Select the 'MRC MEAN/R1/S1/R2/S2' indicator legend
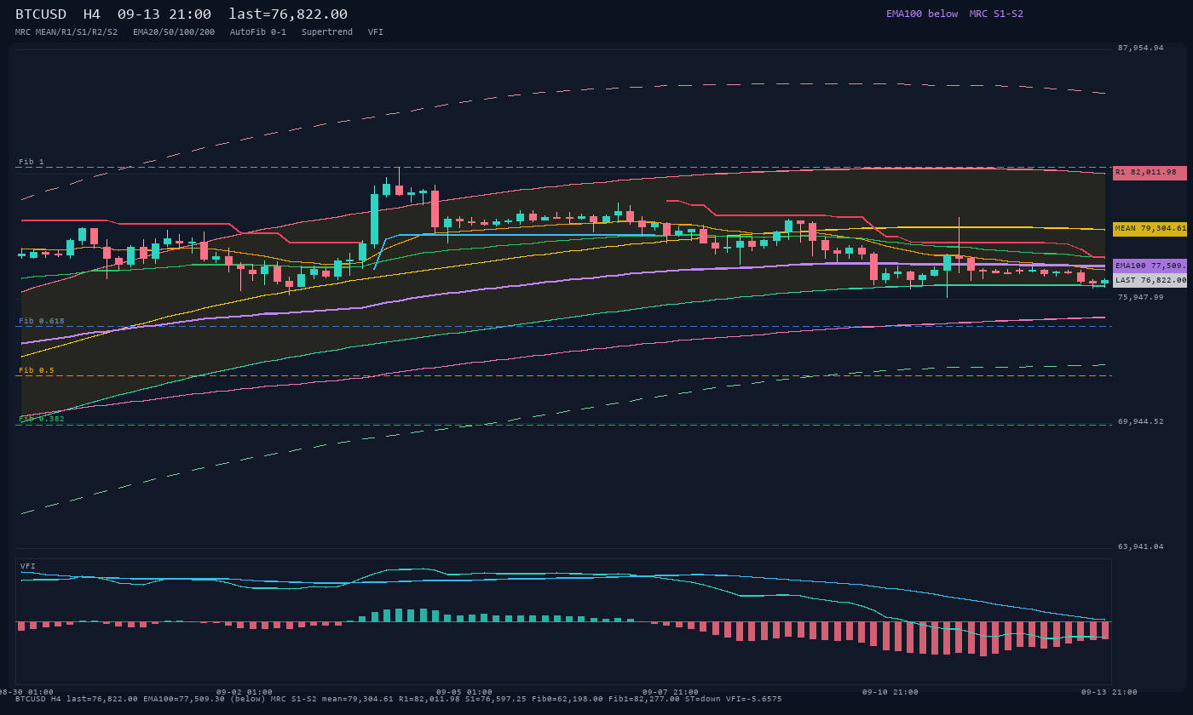The image size is (1193, 715). 66,32
